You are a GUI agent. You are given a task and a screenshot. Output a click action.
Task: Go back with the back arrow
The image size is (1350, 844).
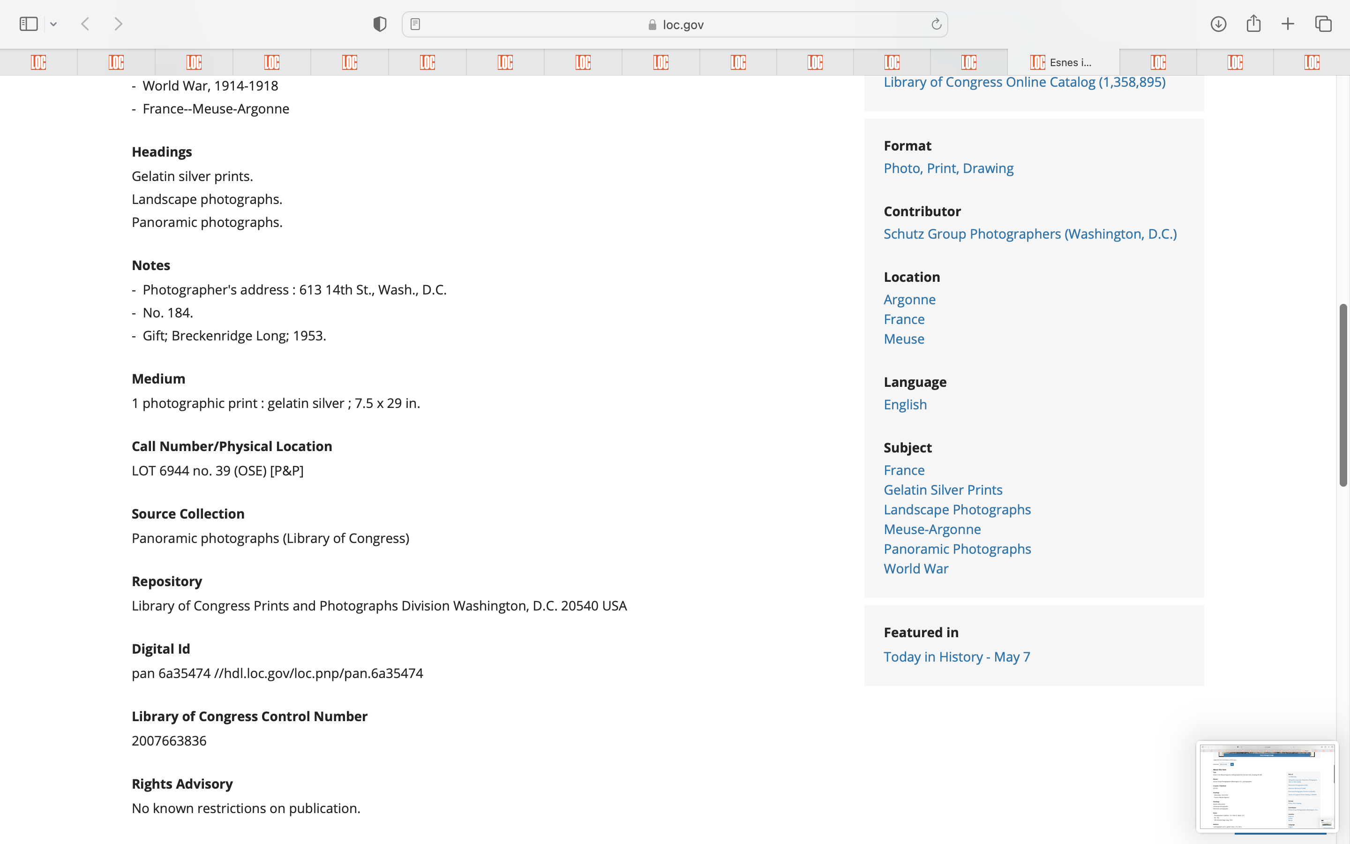[x=85, y=24]
